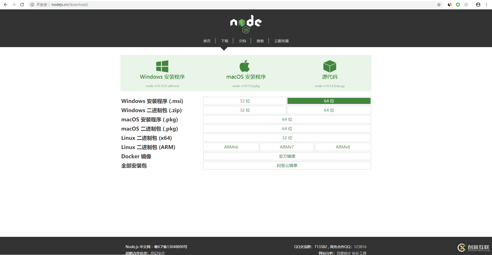
Task: Select 32 位 for Windows 安装程序 (.msi)
Action: point(245,101)
